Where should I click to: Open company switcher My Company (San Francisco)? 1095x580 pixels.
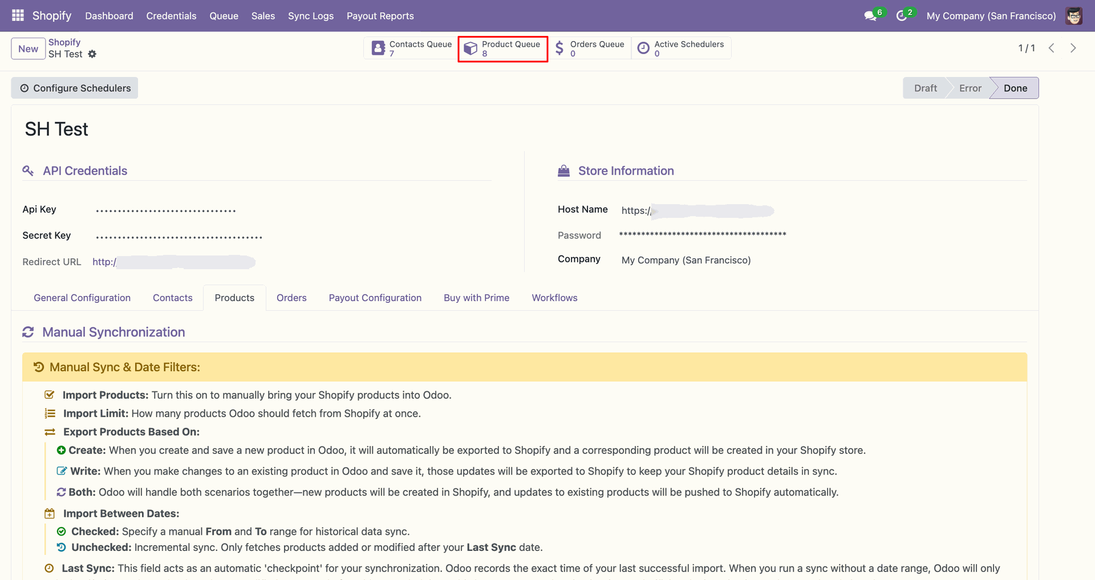pos(991,16)
